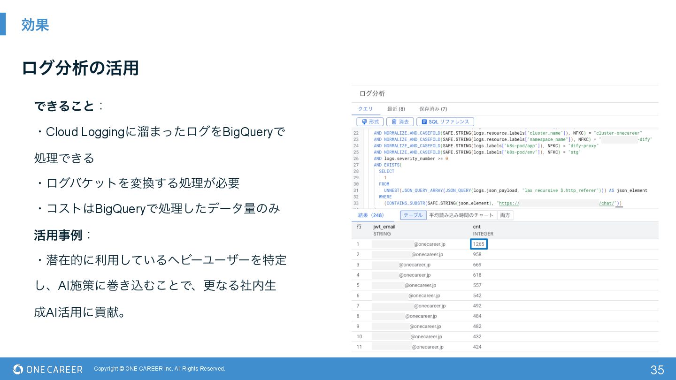This screenshot has width=676, height=380.
Task: Select the 両方 view option
Action: pos(505,215)
